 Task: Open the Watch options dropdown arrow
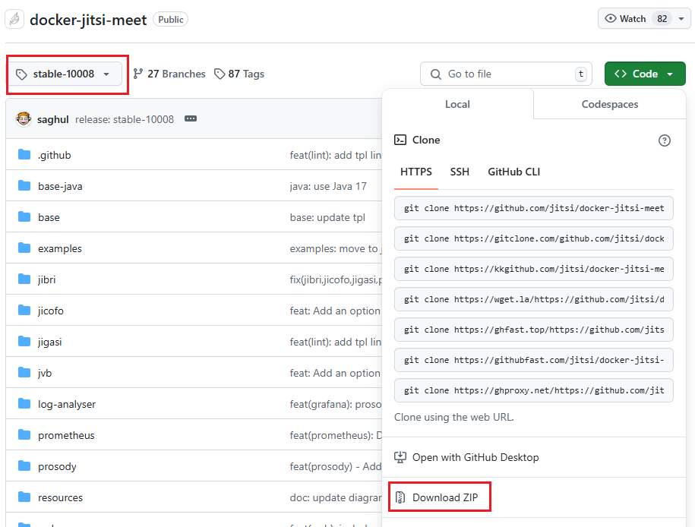(x=681, y=19)
